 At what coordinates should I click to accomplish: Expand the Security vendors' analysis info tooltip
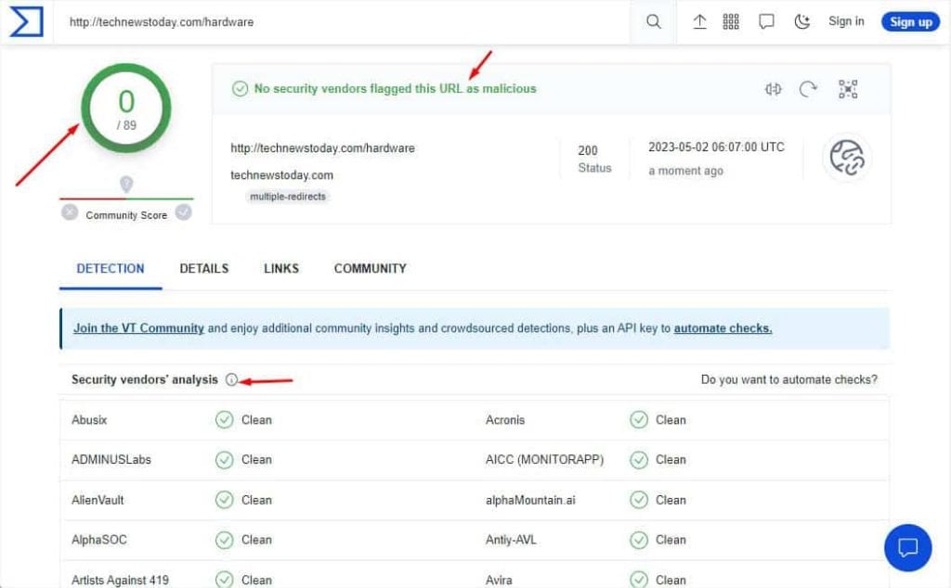[x=231, y=379]
